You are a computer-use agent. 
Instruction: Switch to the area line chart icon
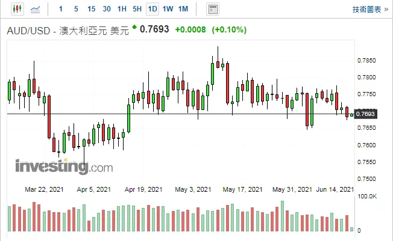pos(35,10)
